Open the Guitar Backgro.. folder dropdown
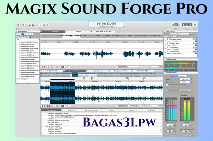The image size is (213, 141). tap(24, 37)
